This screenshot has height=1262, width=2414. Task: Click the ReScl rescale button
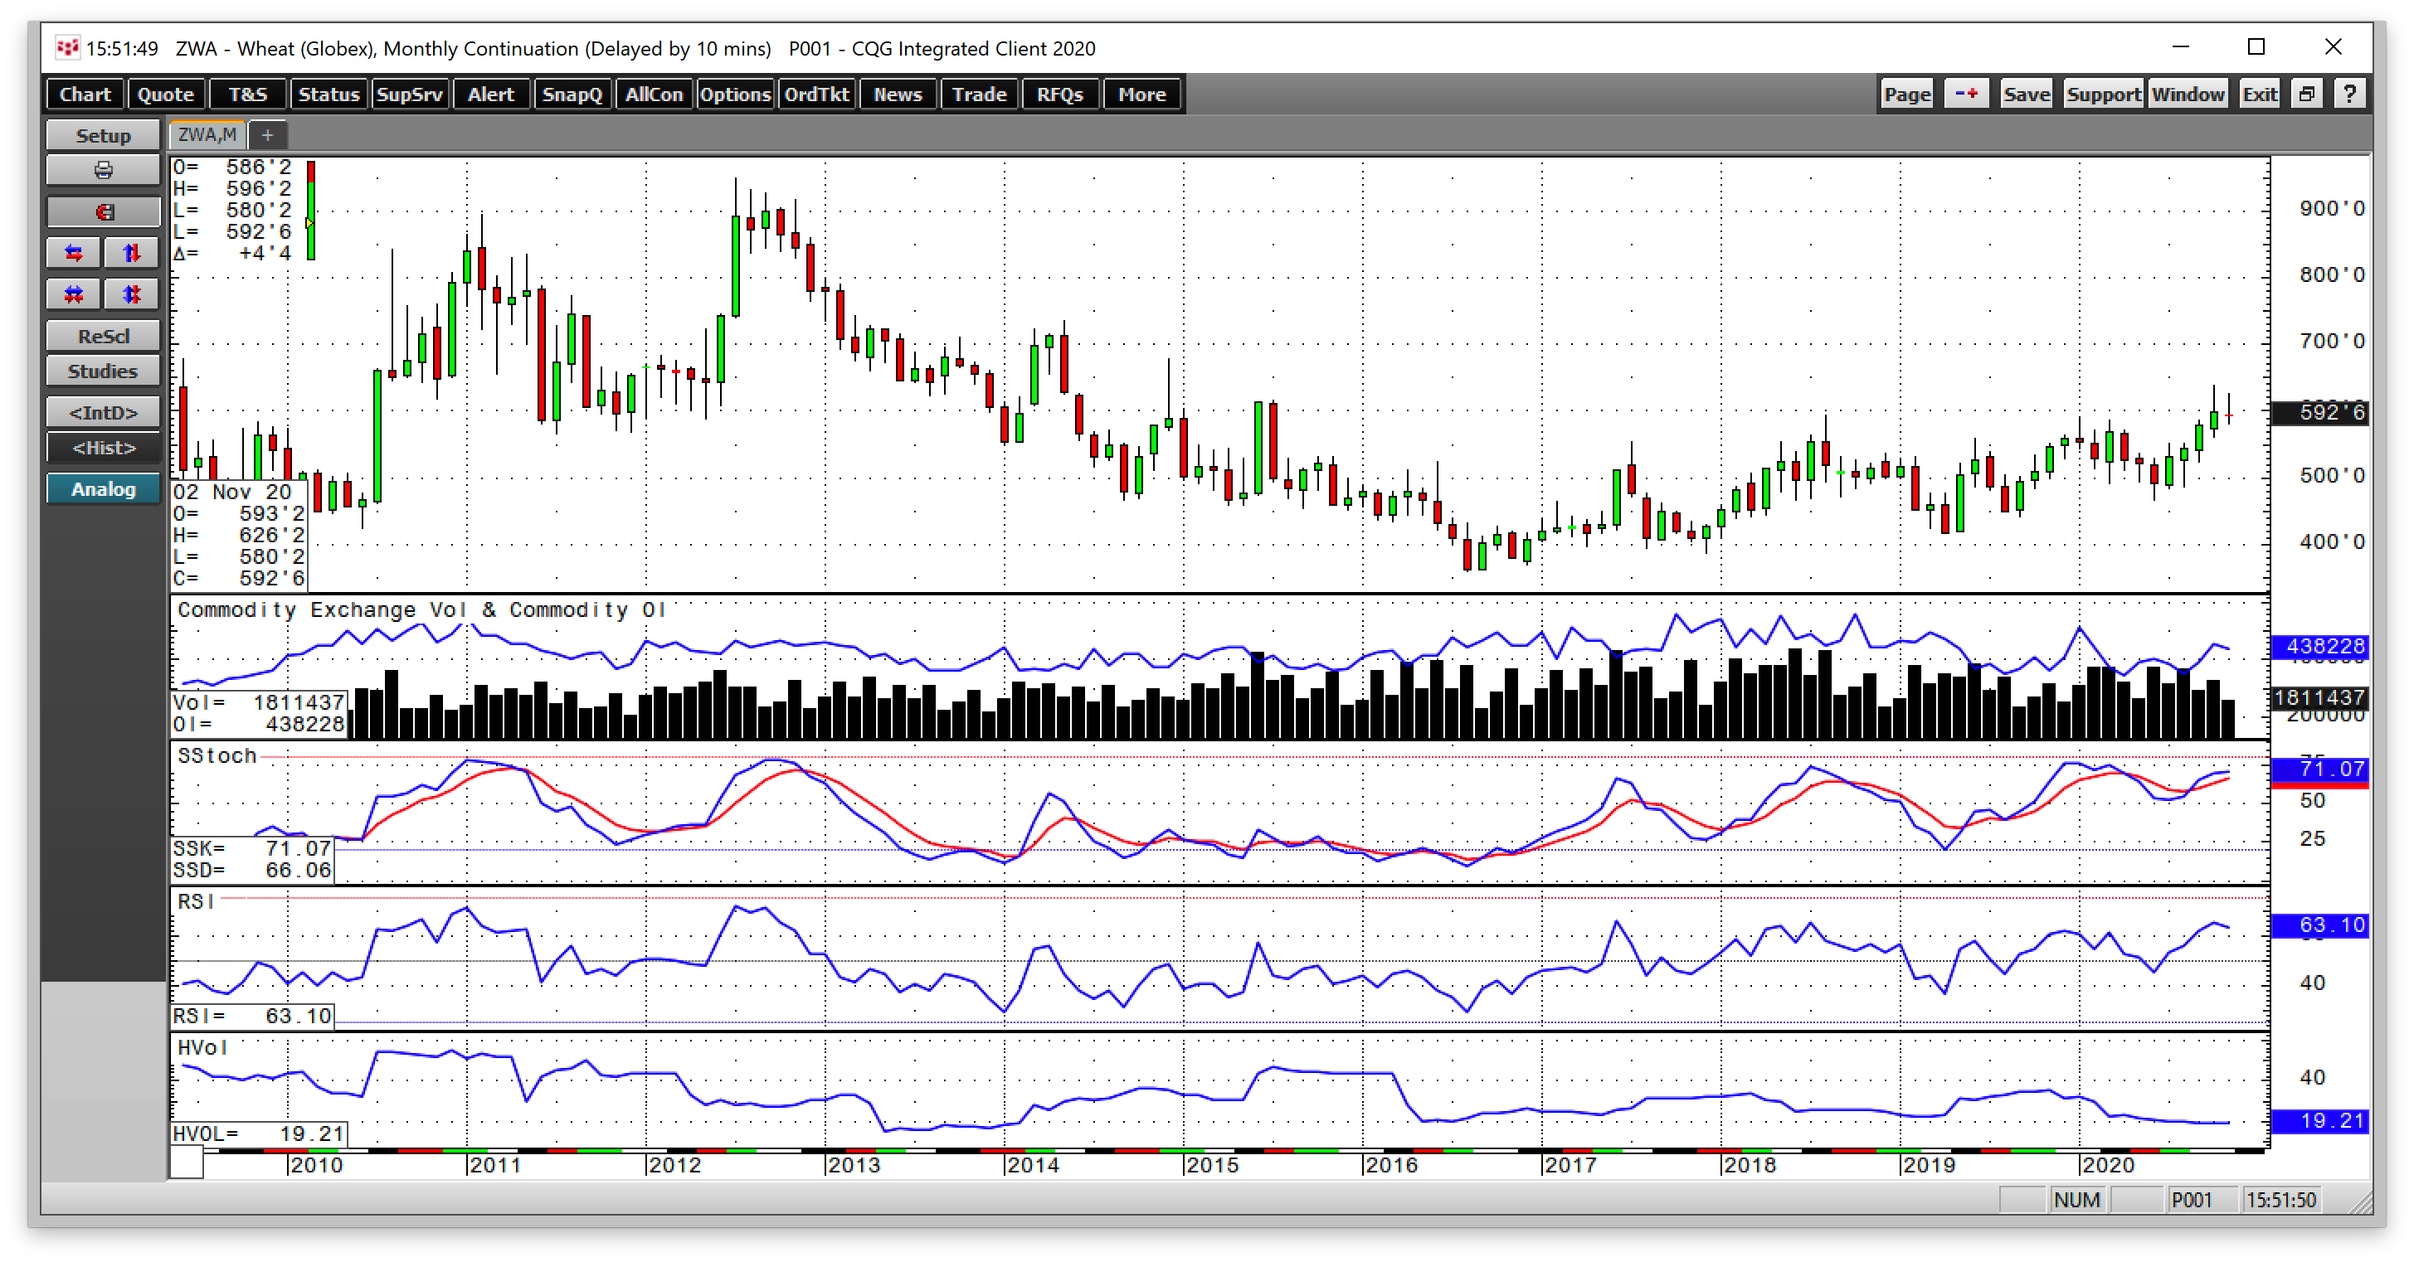pyautogui.click(x=103, y=336)
